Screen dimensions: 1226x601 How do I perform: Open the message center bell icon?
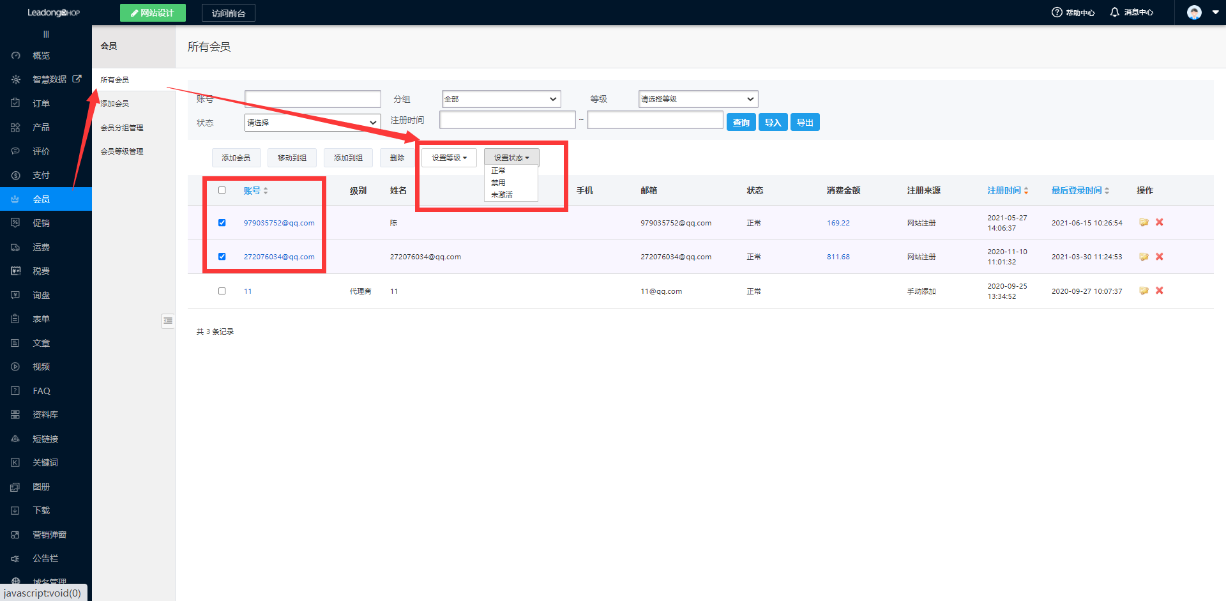(1114, 12)
